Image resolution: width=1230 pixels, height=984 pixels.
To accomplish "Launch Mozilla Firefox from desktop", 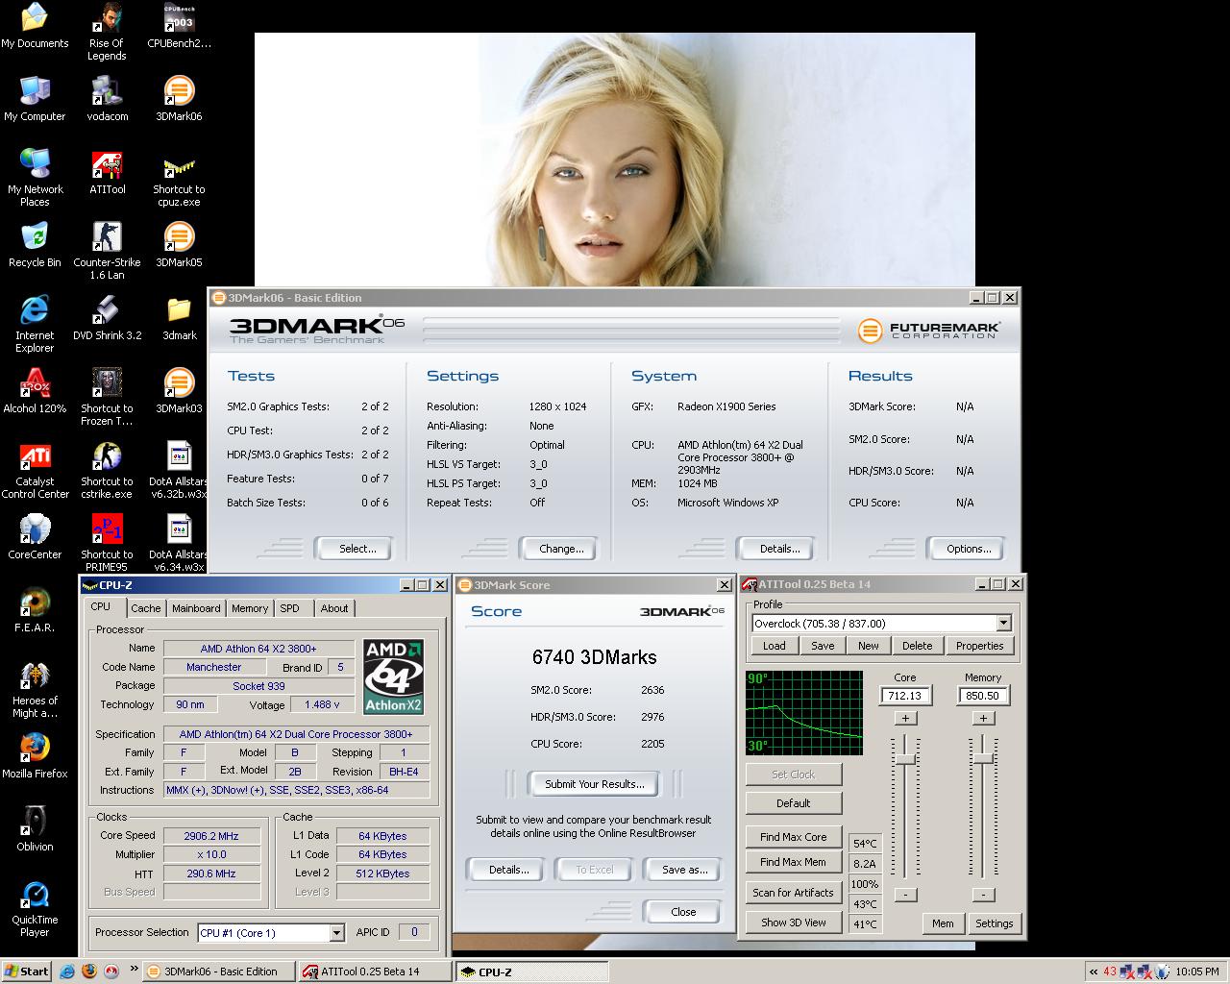I will (x=36, y=750).
